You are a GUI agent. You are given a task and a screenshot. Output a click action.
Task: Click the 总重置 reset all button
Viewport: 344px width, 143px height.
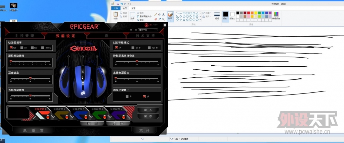pyautogui.click(x=34, y=131)
